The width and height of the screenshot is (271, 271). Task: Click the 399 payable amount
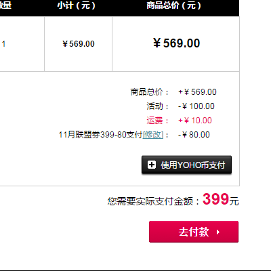[x=216, y=199]
